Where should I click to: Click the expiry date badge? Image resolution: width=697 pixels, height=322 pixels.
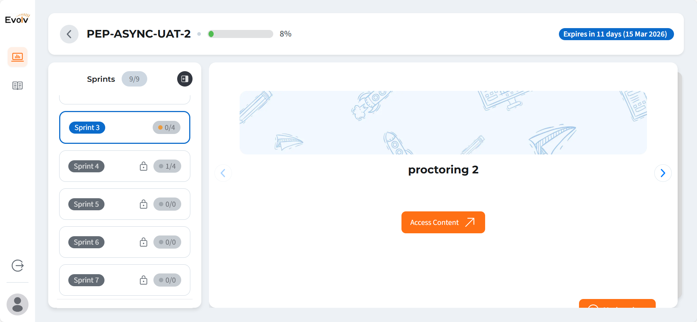616,34
